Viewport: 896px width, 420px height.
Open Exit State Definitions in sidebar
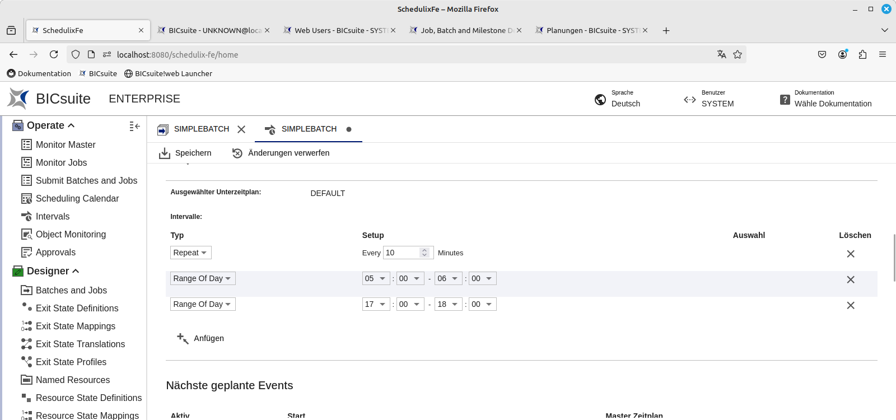77,308
